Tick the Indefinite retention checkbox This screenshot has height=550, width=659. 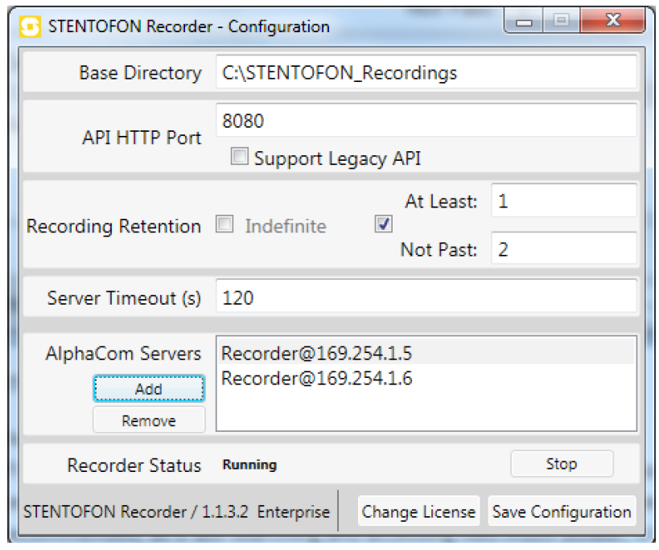tap(224, 226)
